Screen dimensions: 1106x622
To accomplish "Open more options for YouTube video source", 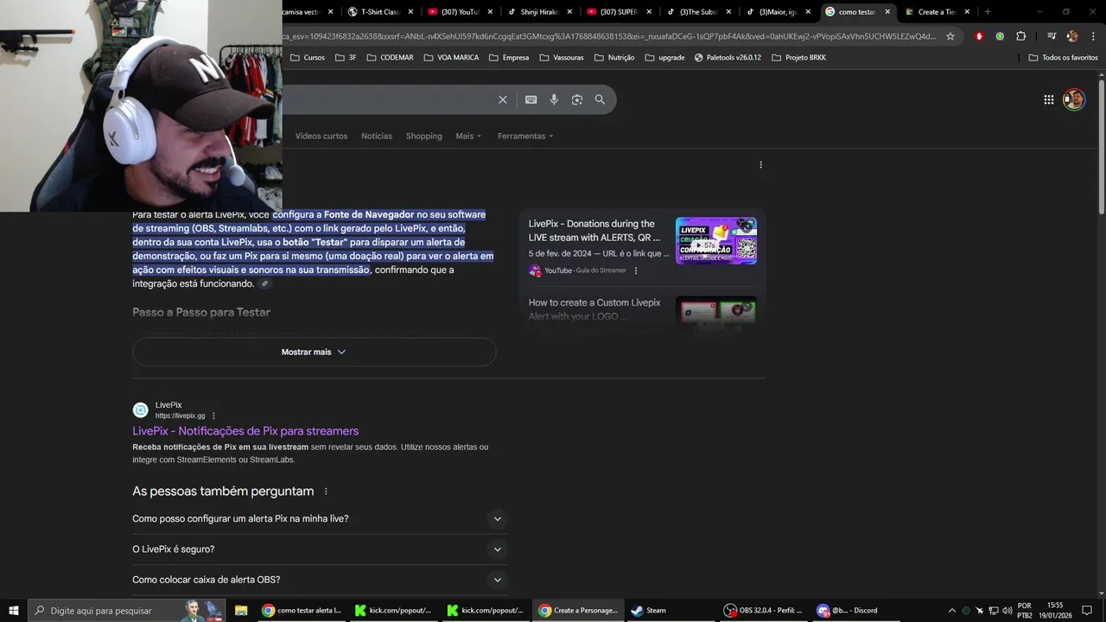I will 636,270.
